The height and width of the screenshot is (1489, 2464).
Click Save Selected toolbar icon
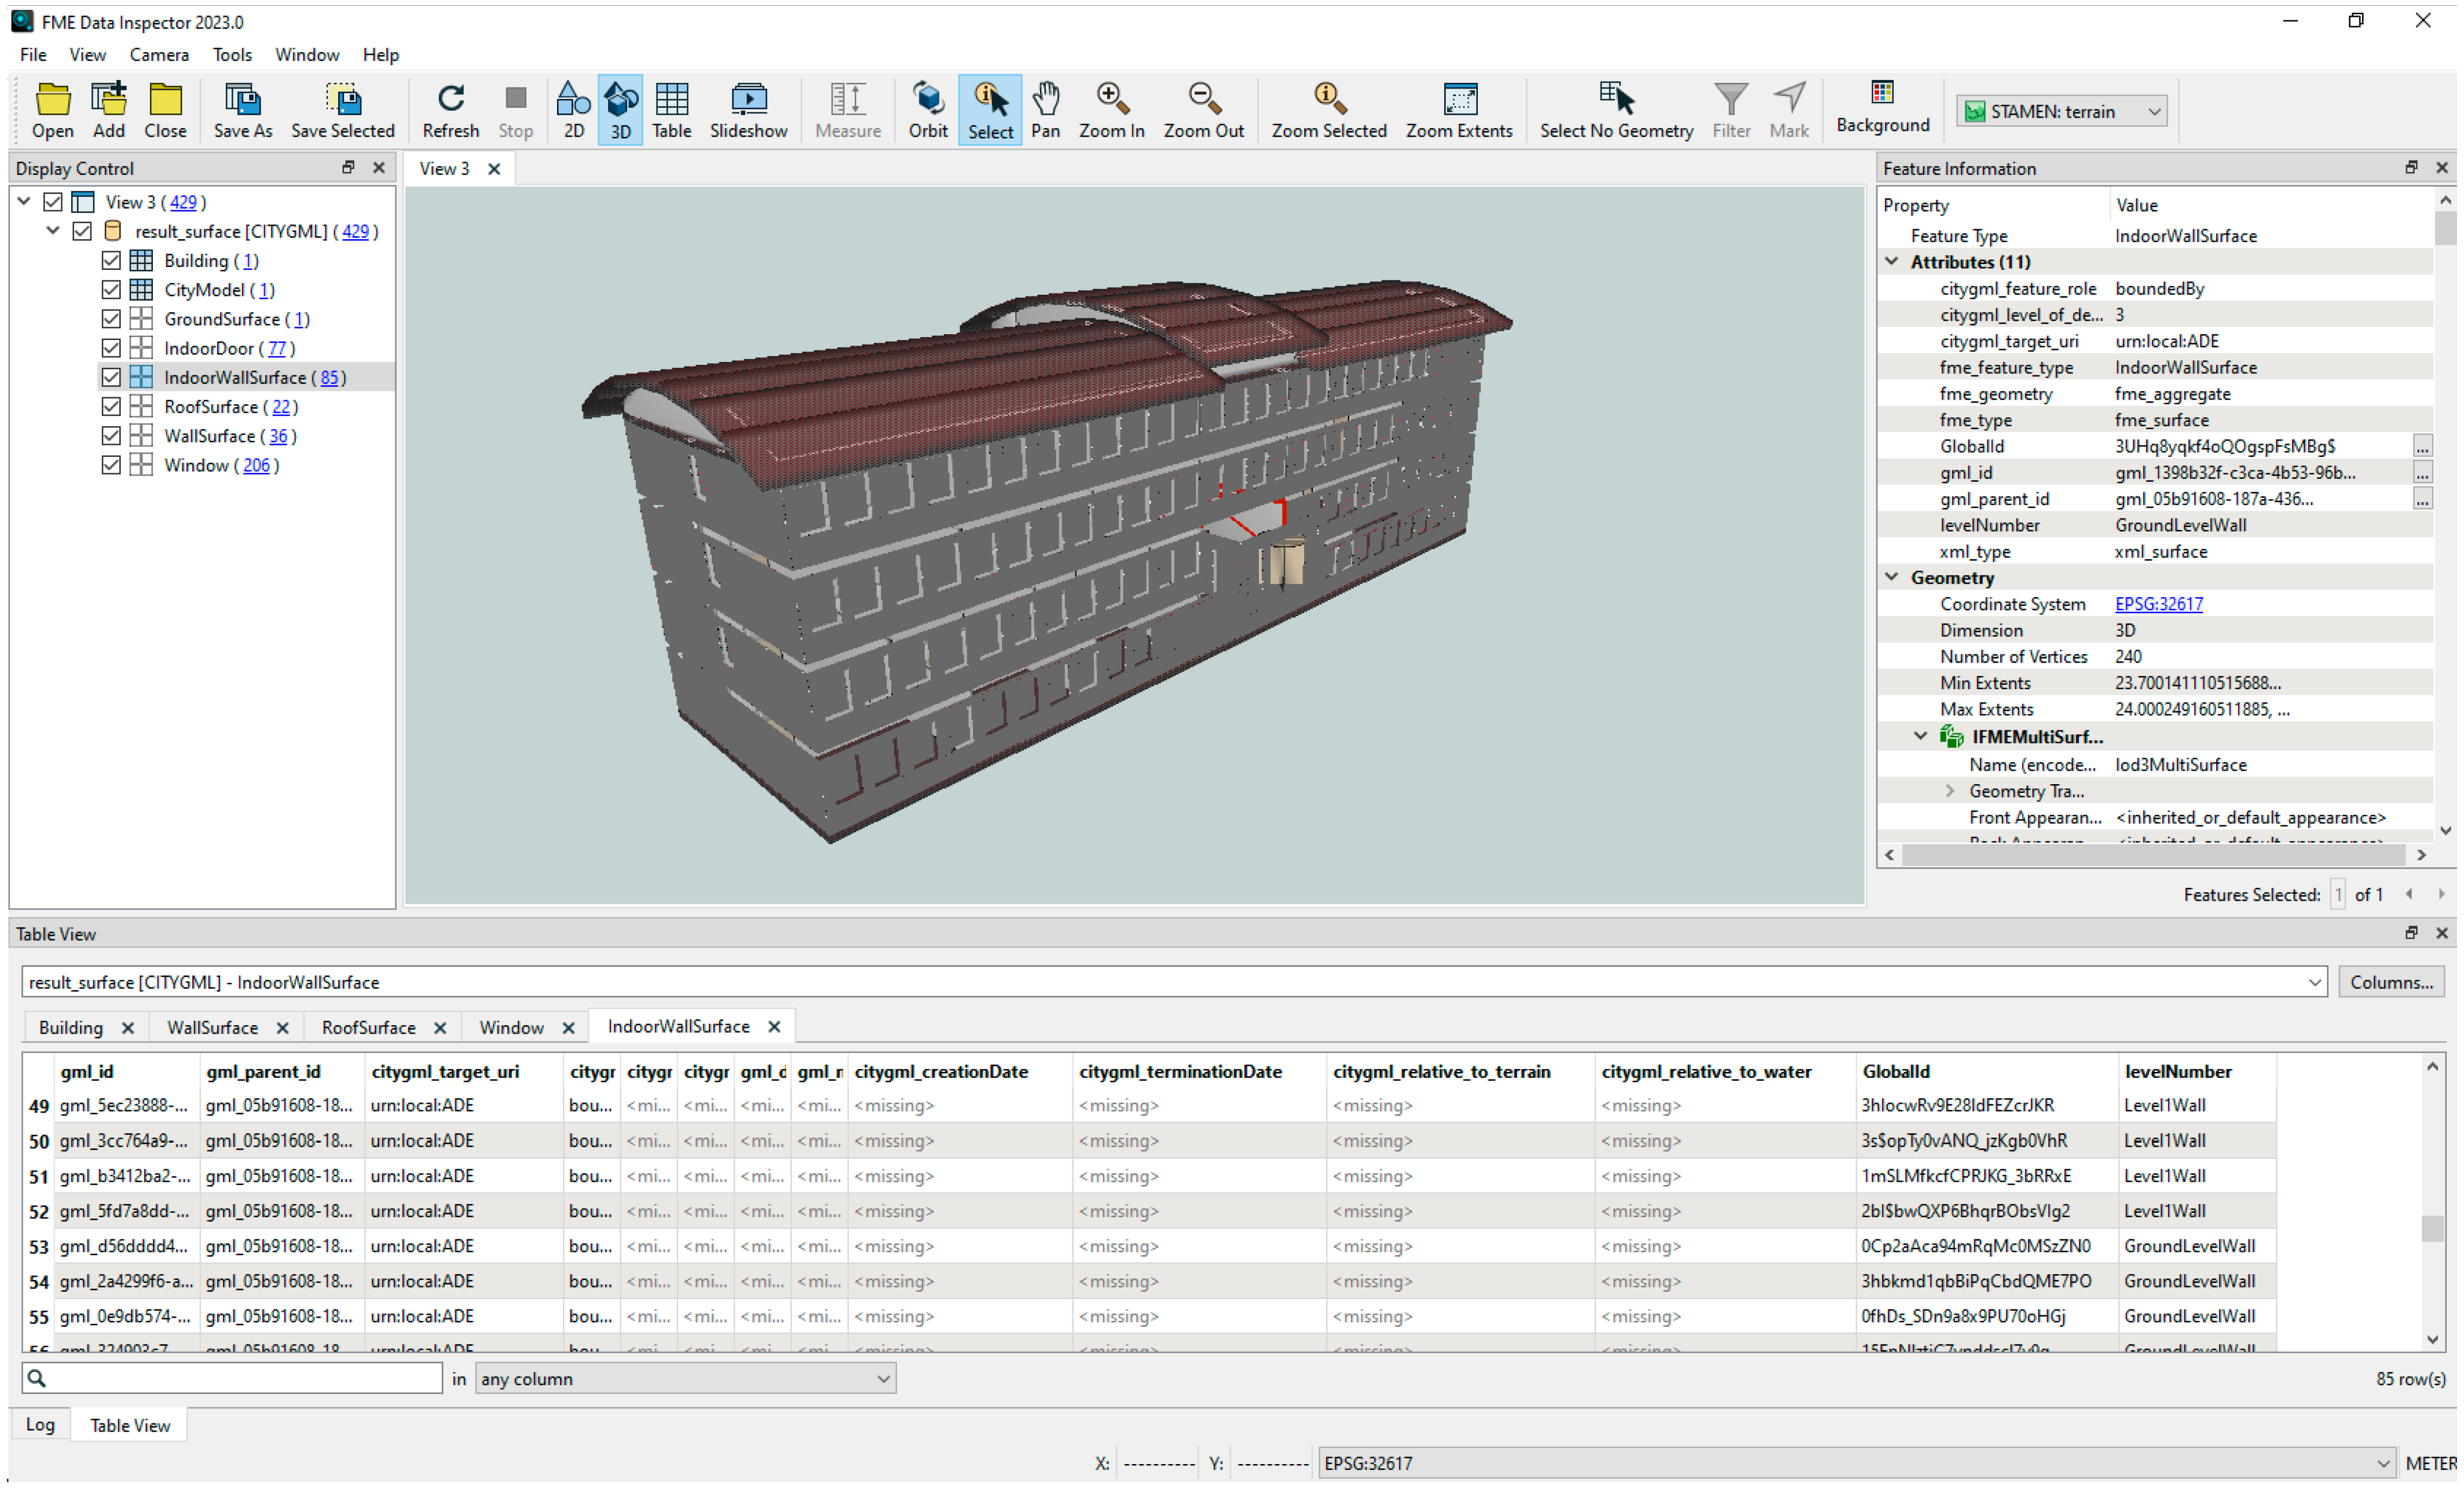(x=342, y=109)
